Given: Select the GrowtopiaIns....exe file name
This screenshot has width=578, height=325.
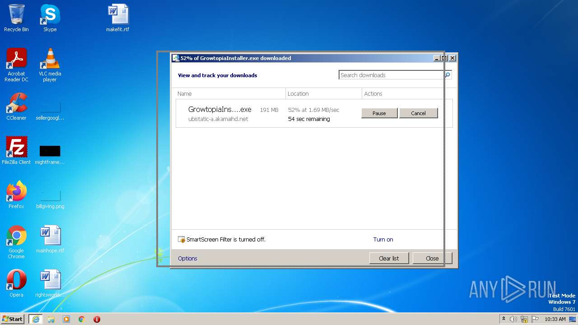Looking at the screenshot, I should point(219,110).
